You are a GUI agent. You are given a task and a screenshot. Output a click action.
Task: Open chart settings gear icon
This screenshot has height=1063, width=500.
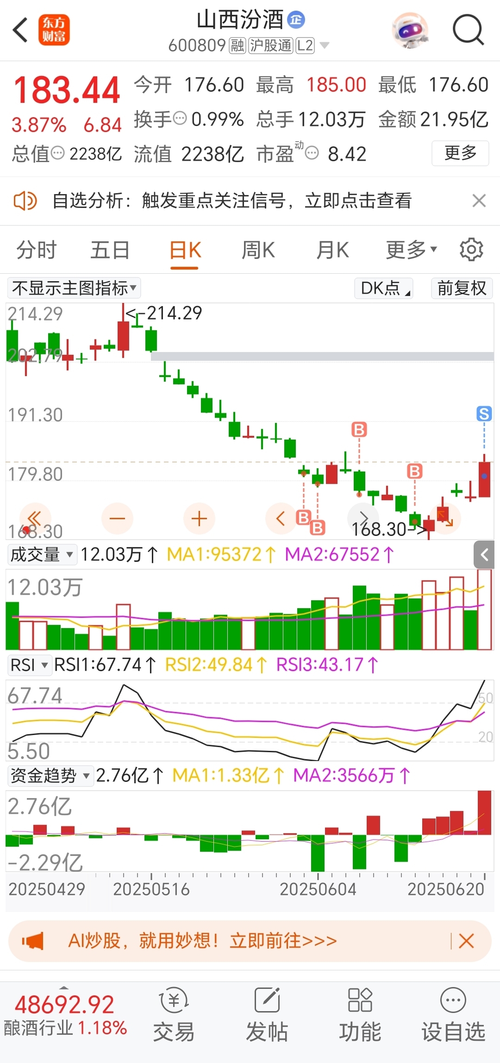click(471, 250)
